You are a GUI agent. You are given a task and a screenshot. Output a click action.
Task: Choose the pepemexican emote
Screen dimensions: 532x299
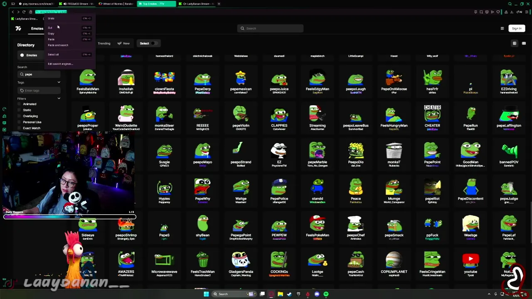click(x=241, y=81)
